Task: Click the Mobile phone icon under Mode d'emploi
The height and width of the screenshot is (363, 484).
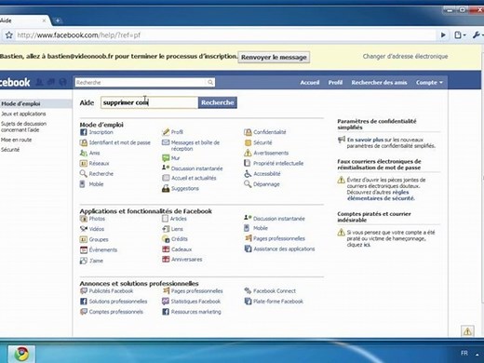Action: point(83,184)
